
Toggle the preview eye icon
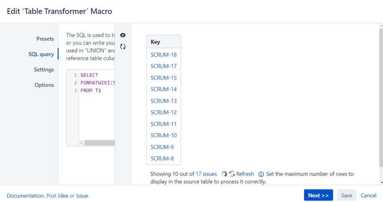pos(123,35)
